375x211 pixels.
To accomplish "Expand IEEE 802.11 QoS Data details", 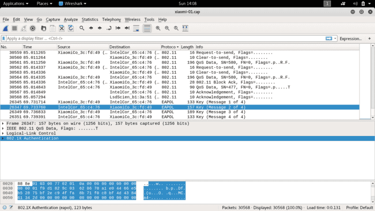I will click(3, 129).
